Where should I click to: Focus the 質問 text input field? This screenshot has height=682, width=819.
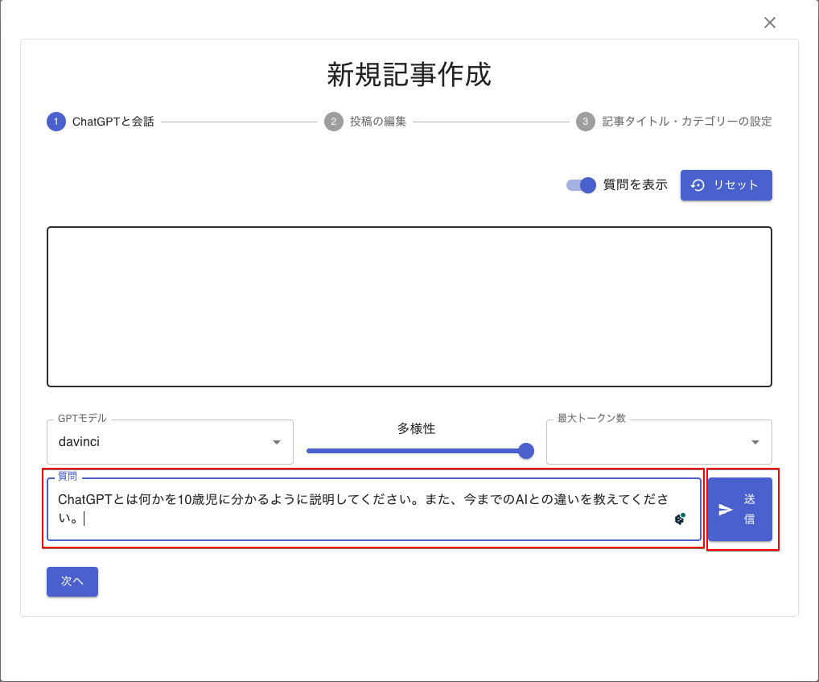point(374,509)
